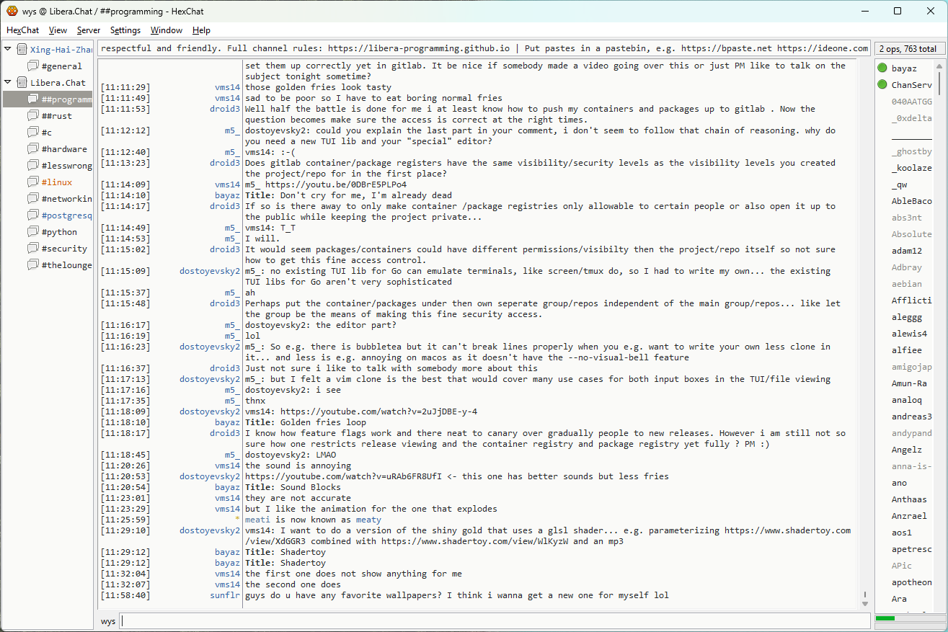Click the wys nickname button
This screenshot has height=632, width=948.
108,621
